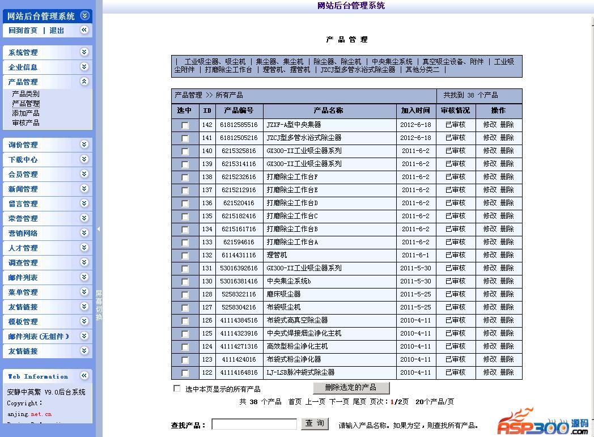Toggle 选中本页显示的所有产品 checkbox
The image size is (594, 437).
pos(176,388)
